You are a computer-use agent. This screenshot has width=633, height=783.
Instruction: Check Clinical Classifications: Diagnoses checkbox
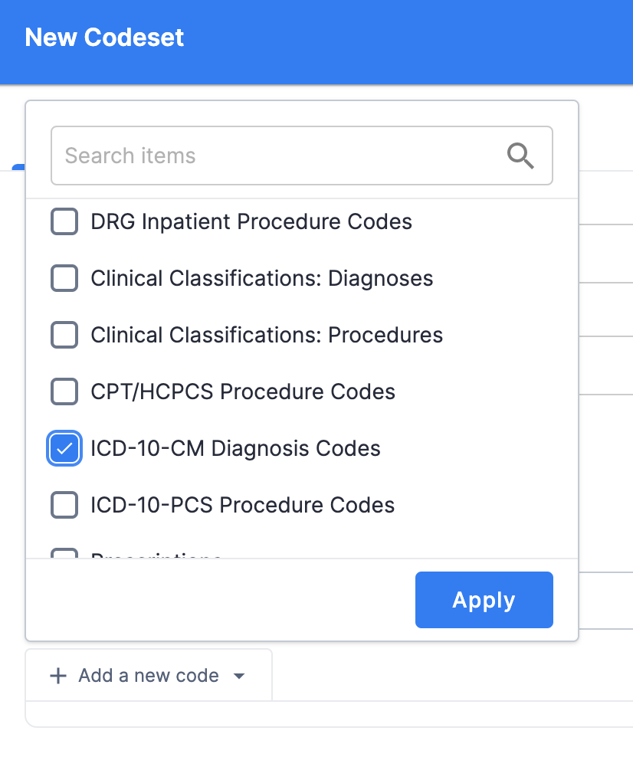click(64, 278)
